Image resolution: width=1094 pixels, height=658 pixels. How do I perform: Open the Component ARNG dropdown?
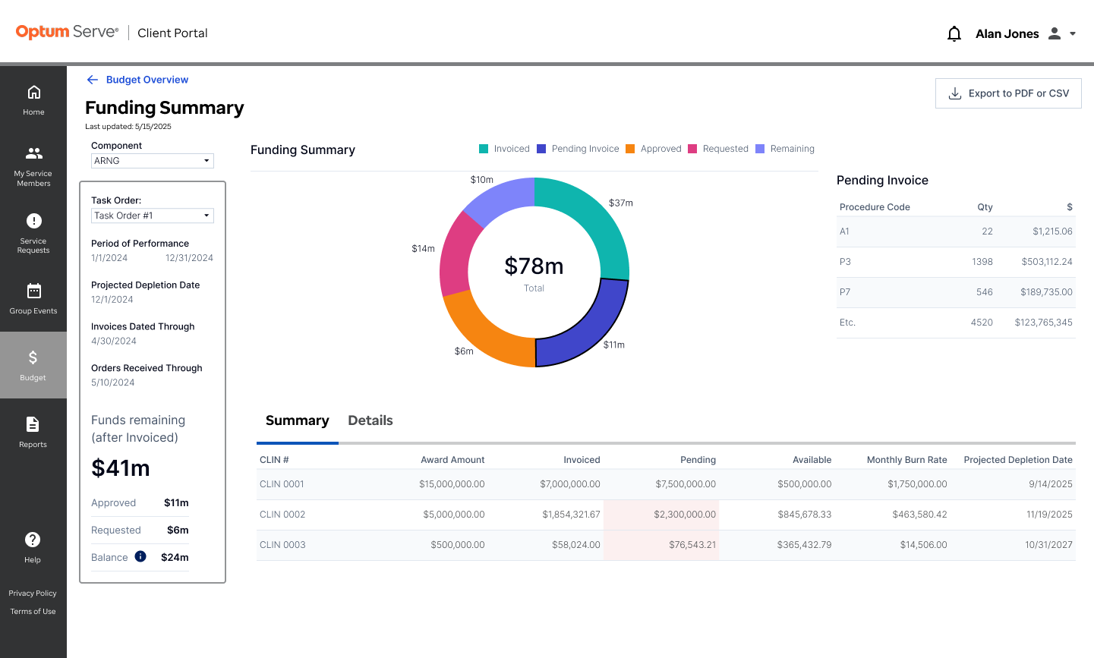pos(153,161)
